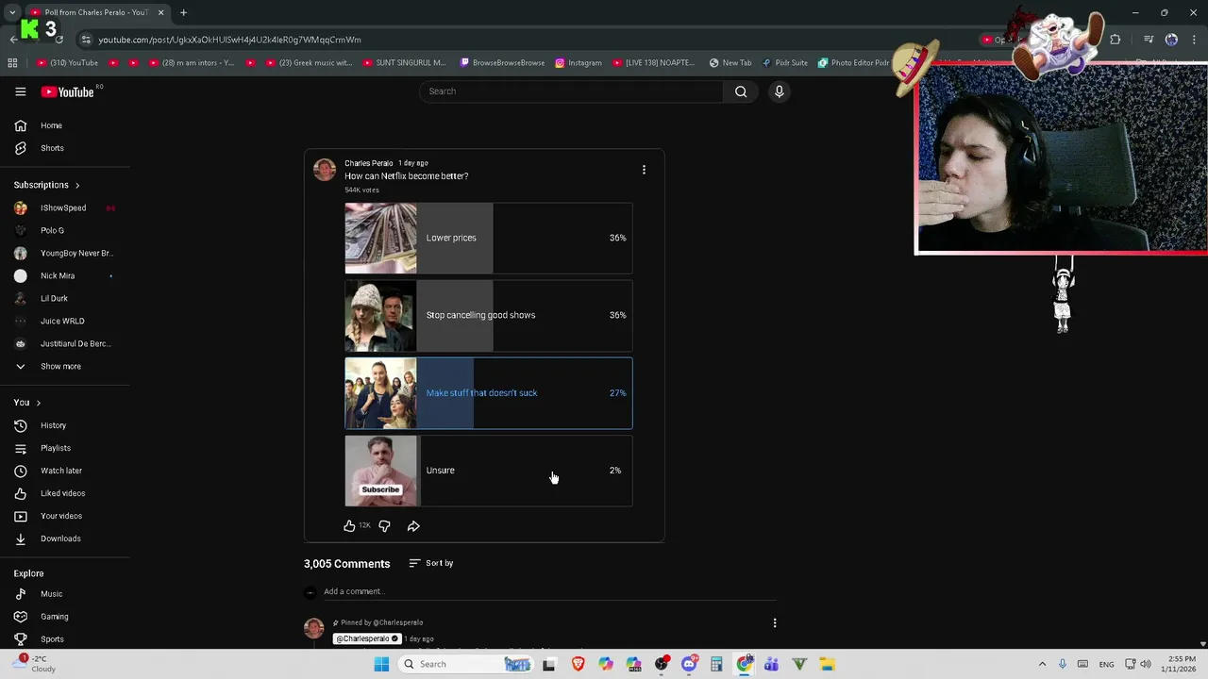Open the YouTube hamburger guide menu

20,91
